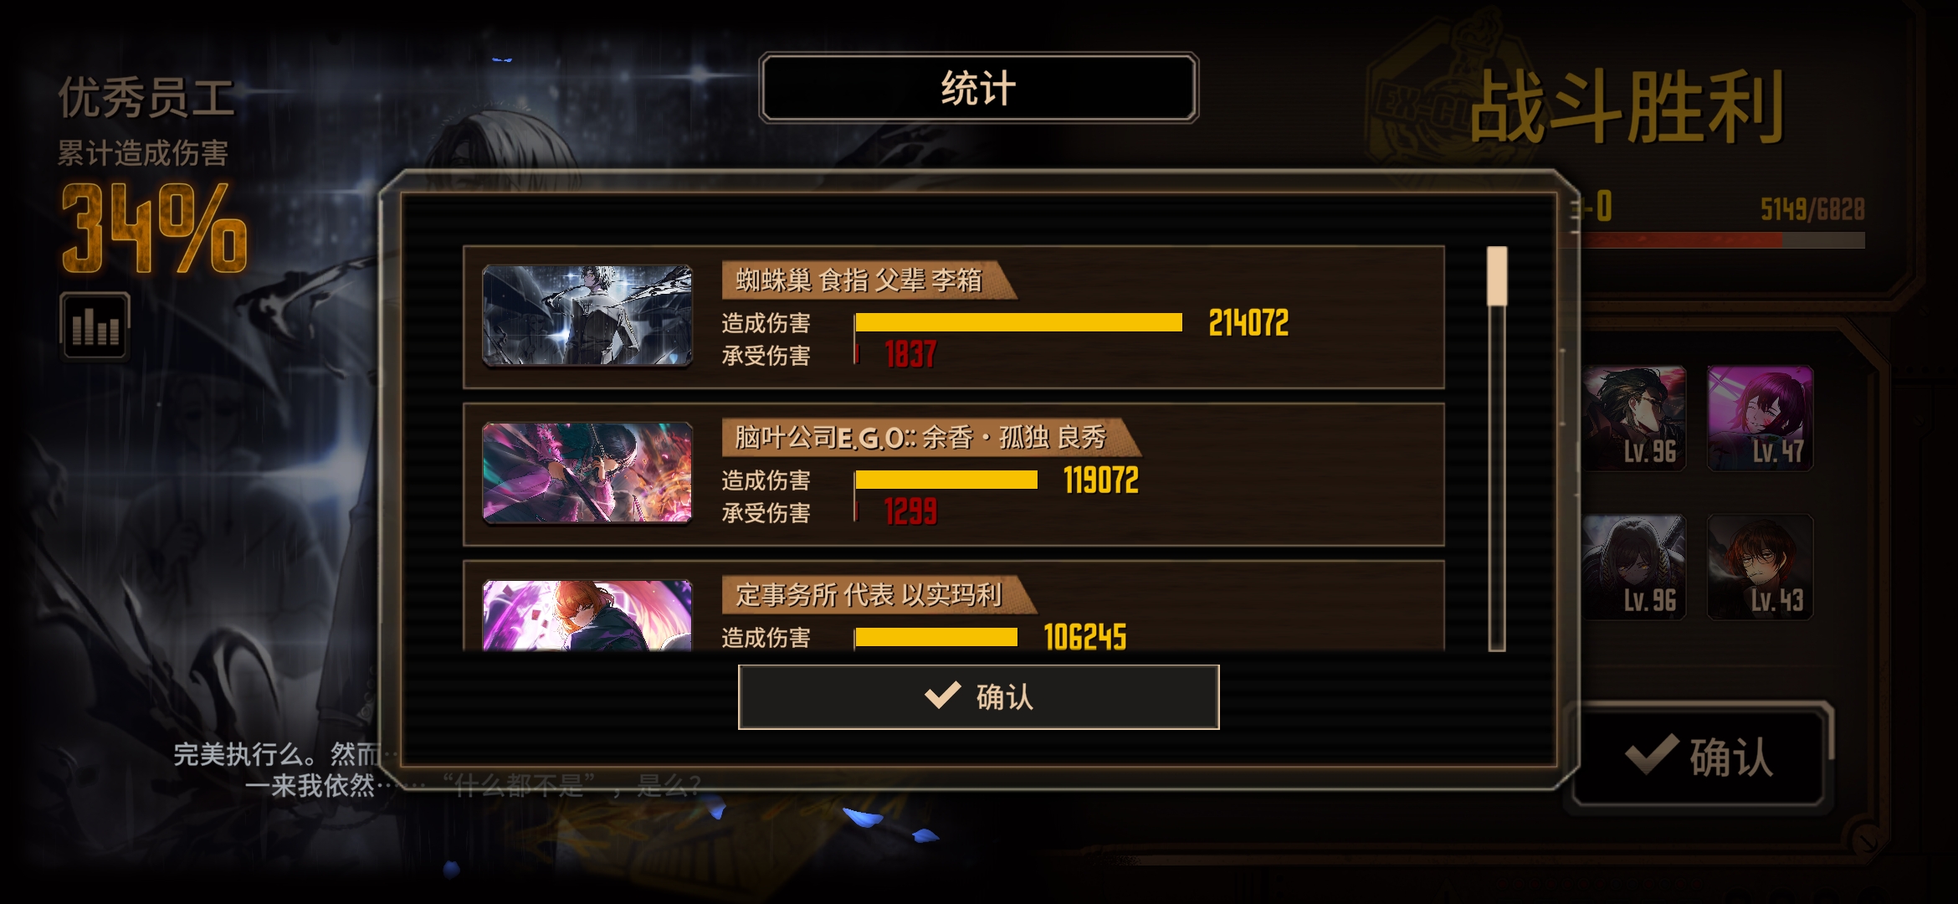Click the 214072 yellow damage bar
Image resolution: width=1958 pixels, height=904 pixels.
tap(1018, 322)
